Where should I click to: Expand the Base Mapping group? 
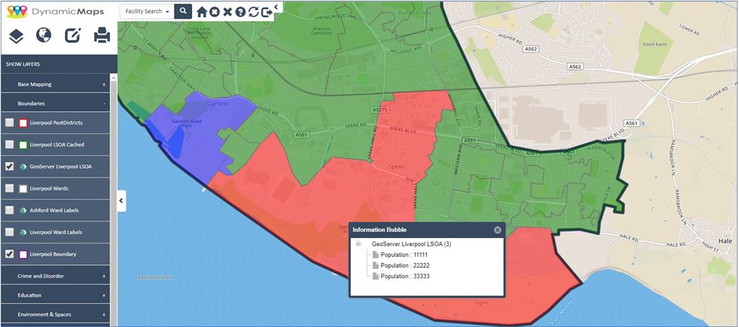click(x=55, y=85)
